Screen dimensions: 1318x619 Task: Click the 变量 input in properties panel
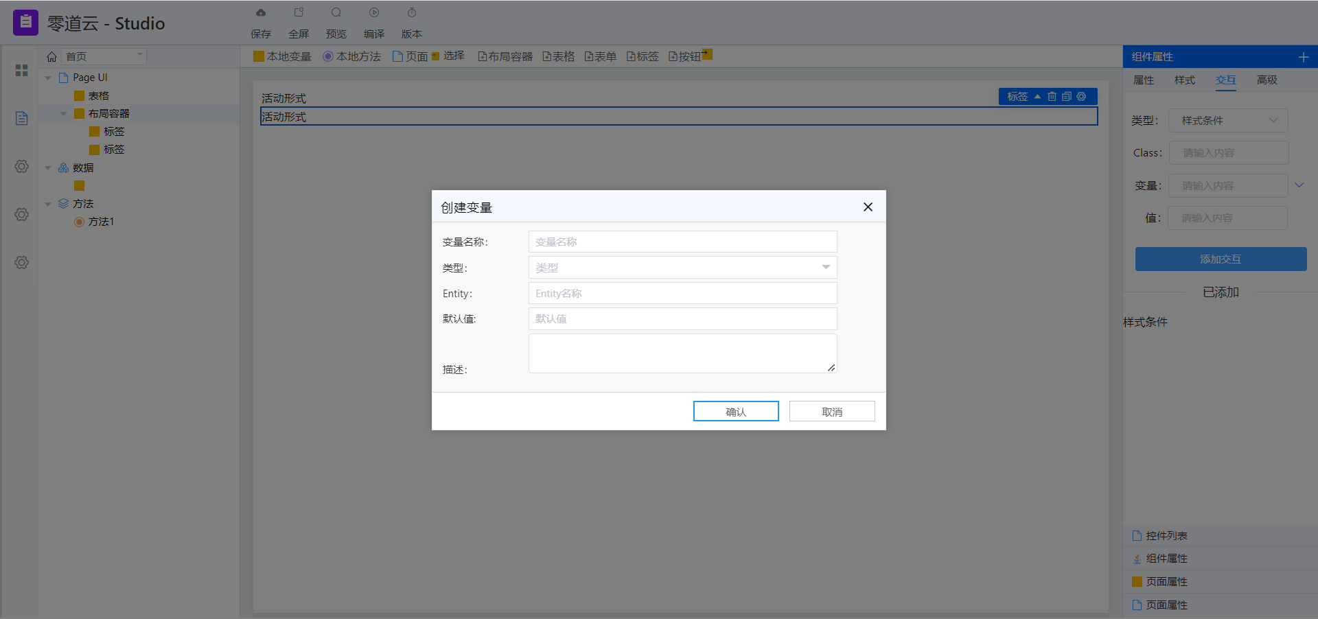[x=1228, y=185]
